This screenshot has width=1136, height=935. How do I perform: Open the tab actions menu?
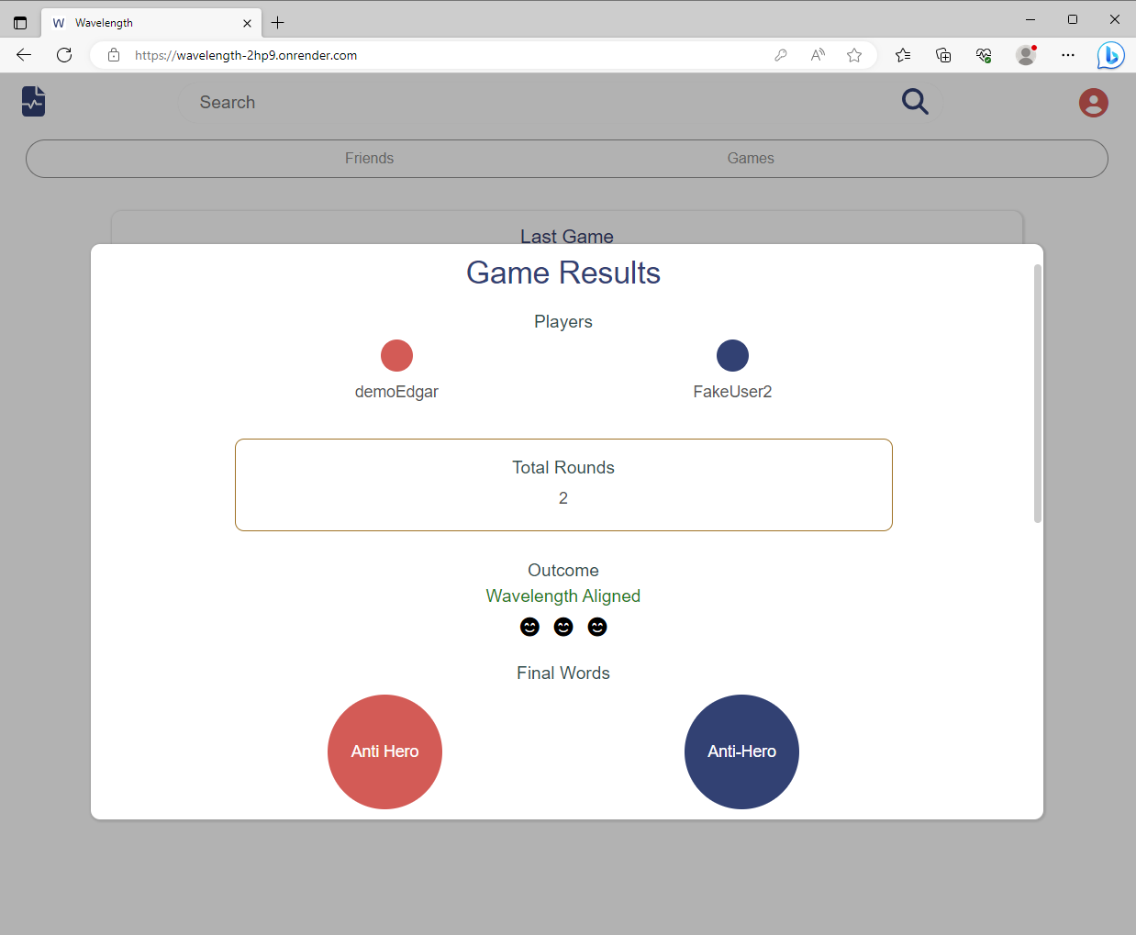[x=20, y=22]
